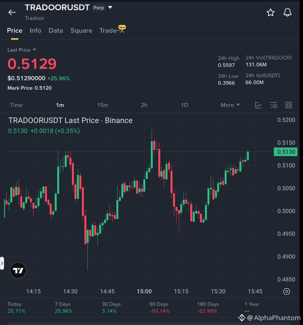303x325 pixels.
Task: Open the Last Price type dropdown
Action: coord(22,50)
